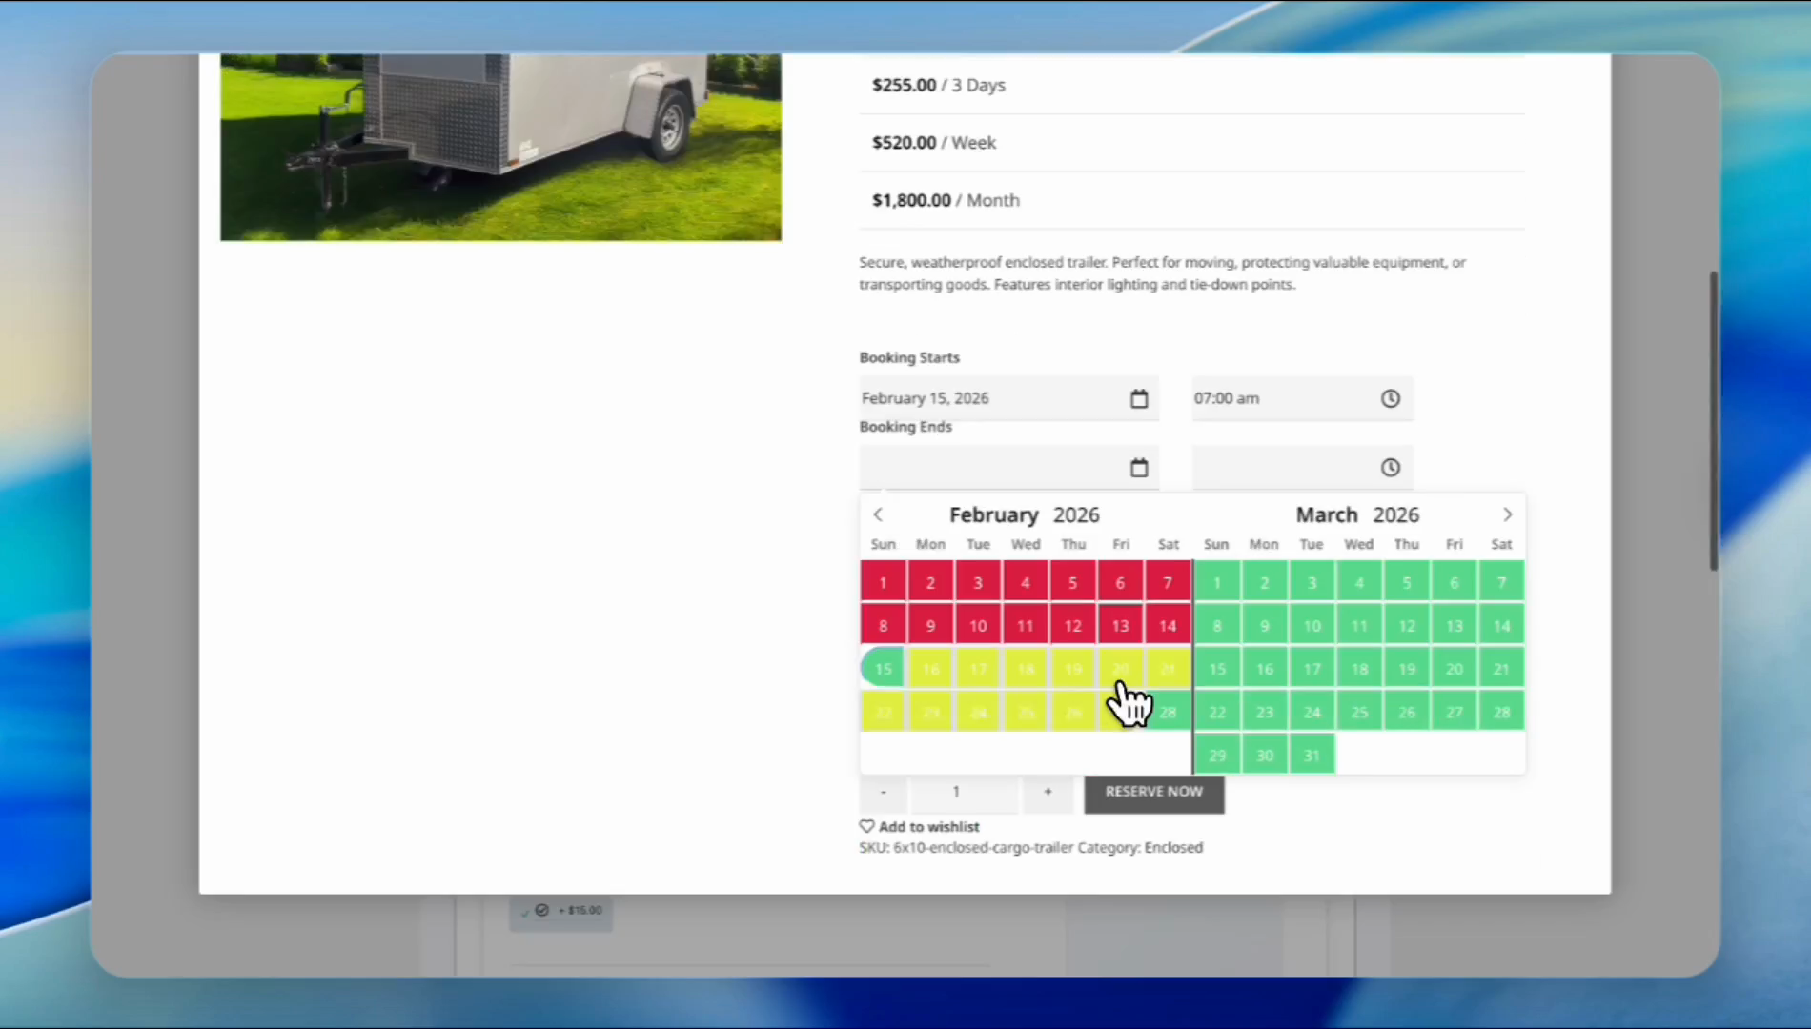Click the enclosed trailer product image
1811x1029 pixels.
(x=500, y=147)
